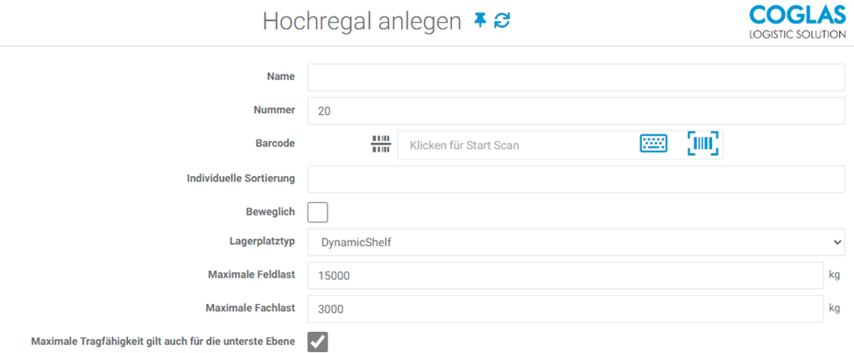Click the small barcode icon beside Barcode
This screenshot has height=353, width=854.
[x=380, y=145]
